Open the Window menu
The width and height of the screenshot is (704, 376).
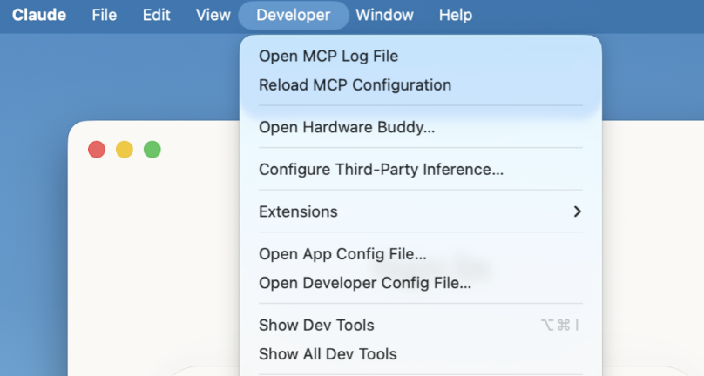pos(384,15)
